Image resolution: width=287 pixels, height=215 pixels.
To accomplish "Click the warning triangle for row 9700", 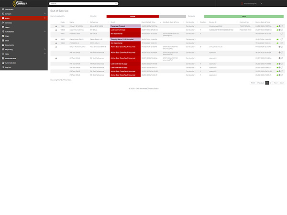I will 56,26.
